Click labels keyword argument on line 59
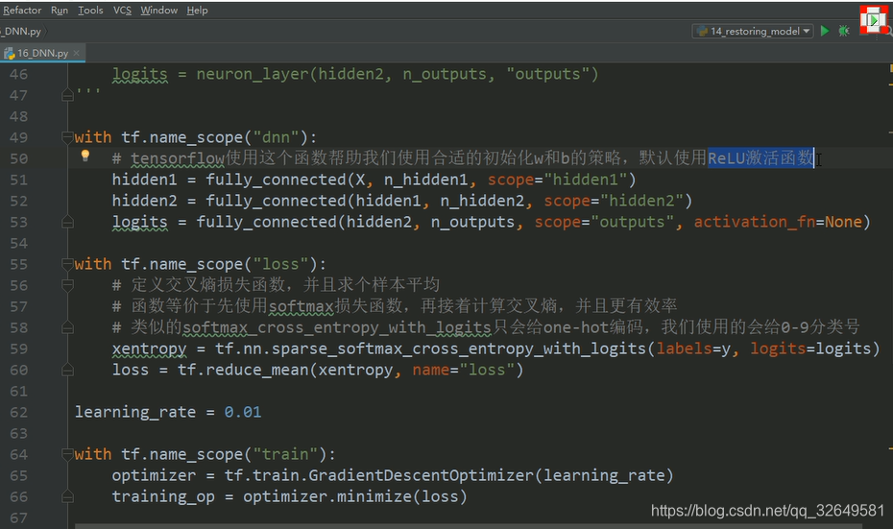This screenshot has width=893, height=529. [684, 349]
